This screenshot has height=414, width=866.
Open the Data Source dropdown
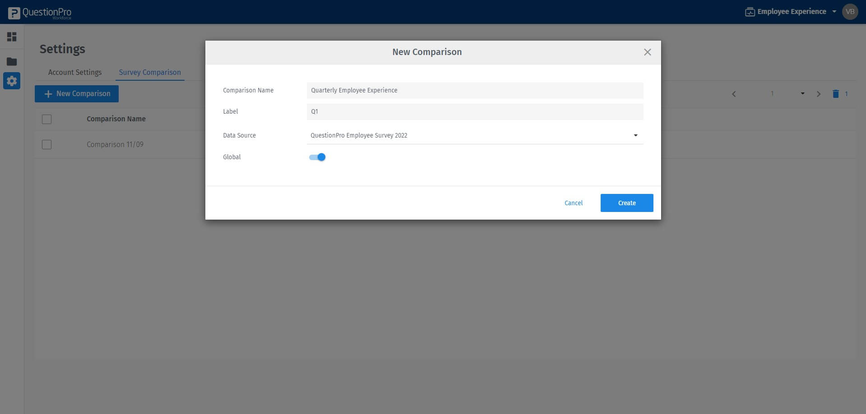click(635, 135)
